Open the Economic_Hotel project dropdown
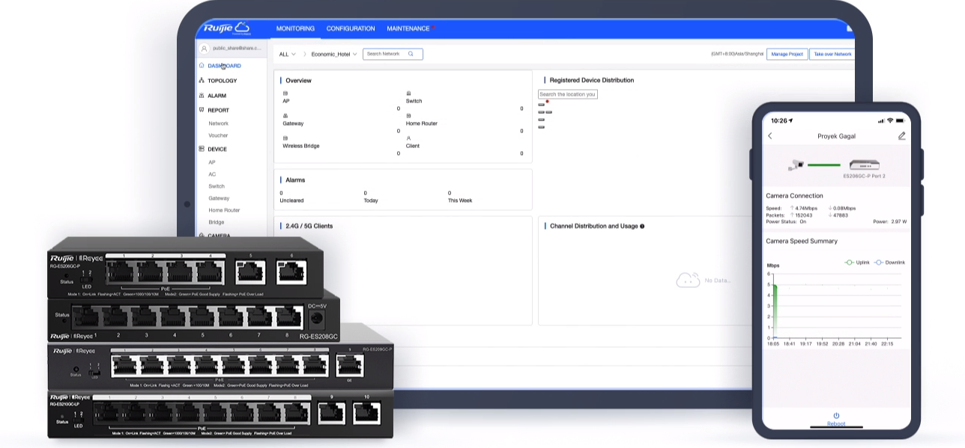This screenshot has height=448, width=965. pyautogui.click(x=334, y=54)
